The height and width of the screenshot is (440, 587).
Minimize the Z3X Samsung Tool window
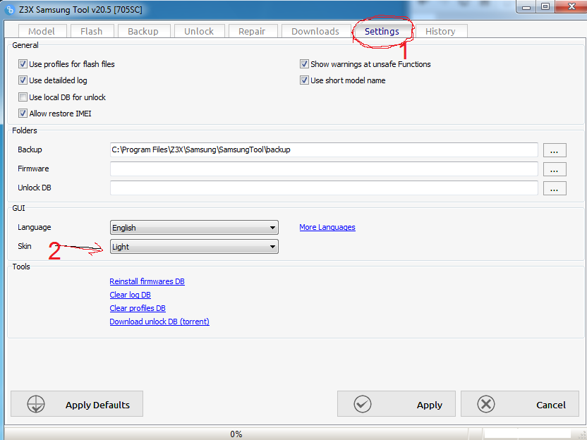pyautogui.click(x=526, y=7)
